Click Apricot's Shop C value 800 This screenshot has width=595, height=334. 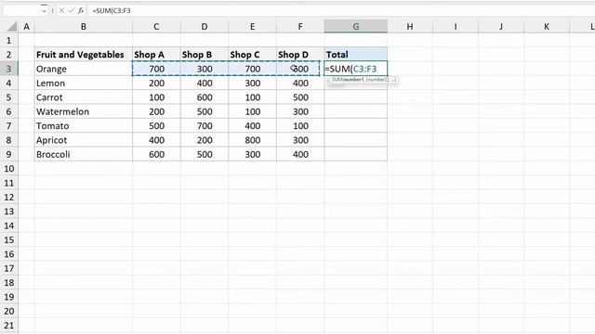(x=252, y=140)
